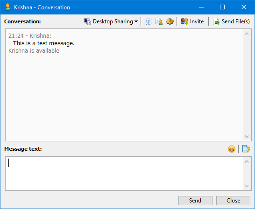255x209 pixels.
Task: Minimize the Krishna conversation window
Action: point(201,7)
